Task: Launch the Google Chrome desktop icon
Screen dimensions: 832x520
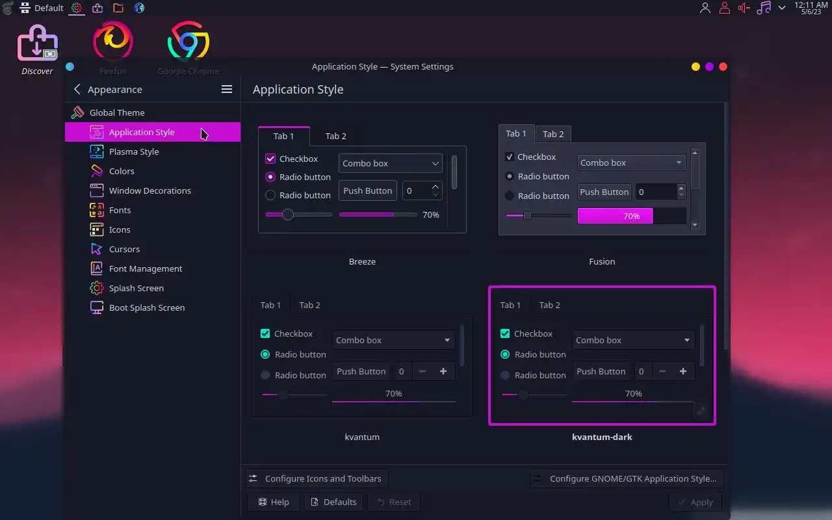Action: point(188,49)
